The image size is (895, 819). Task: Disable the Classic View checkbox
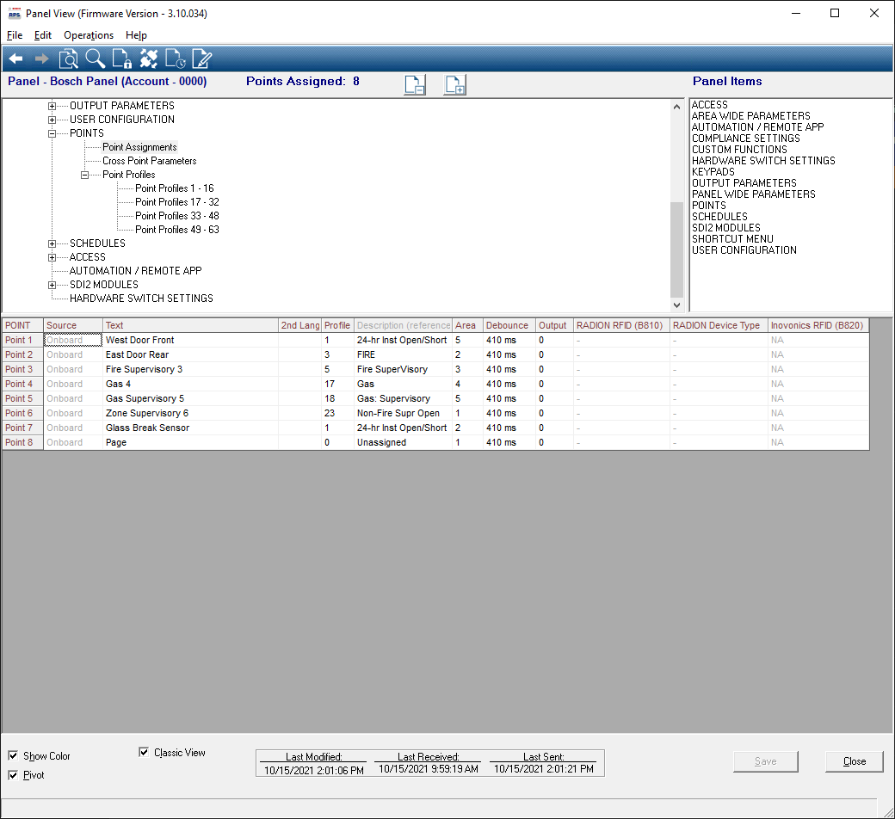144,753
